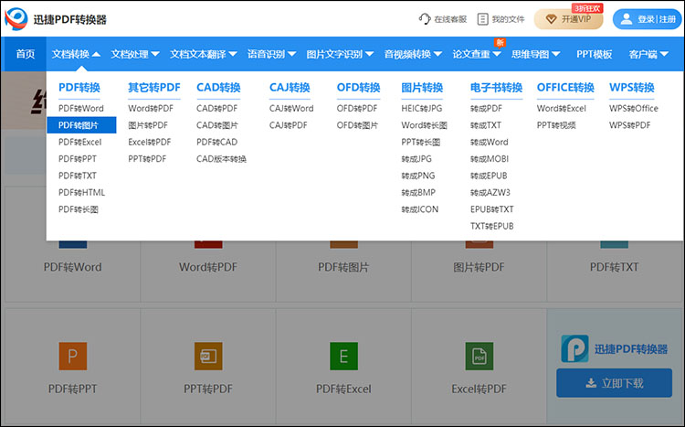Expand the 文档处理 dropdown
The height and width of the screenshot is (427, 685).
coord(134,54)
